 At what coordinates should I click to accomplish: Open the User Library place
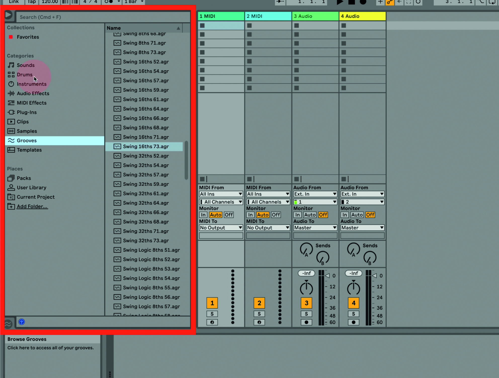coord(31,187)
